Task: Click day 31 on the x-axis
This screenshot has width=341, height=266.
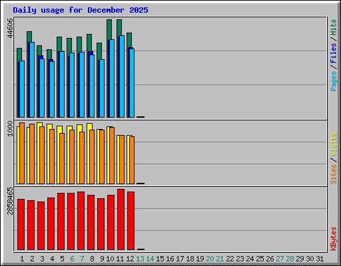Action: [320, 259]
